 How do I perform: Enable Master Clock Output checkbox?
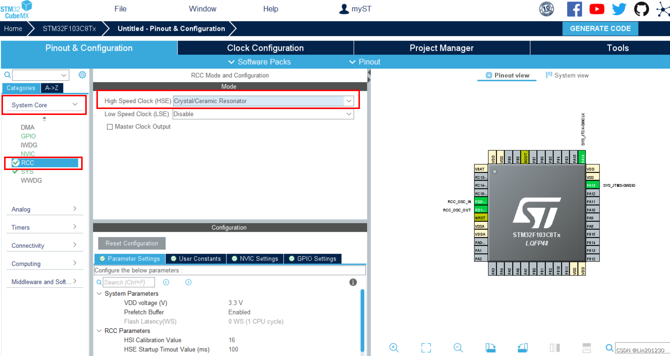110,127
